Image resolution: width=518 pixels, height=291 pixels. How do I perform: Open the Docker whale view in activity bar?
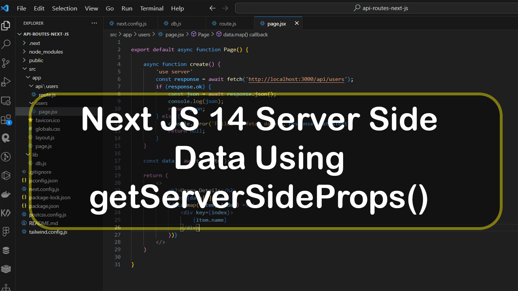tap(6, 194)
